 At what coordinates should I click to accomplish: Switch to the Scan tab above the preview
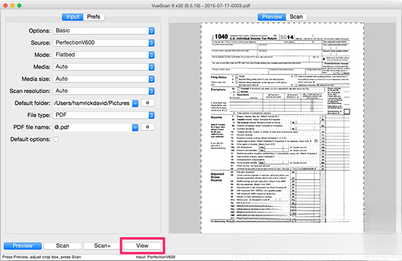296,17
